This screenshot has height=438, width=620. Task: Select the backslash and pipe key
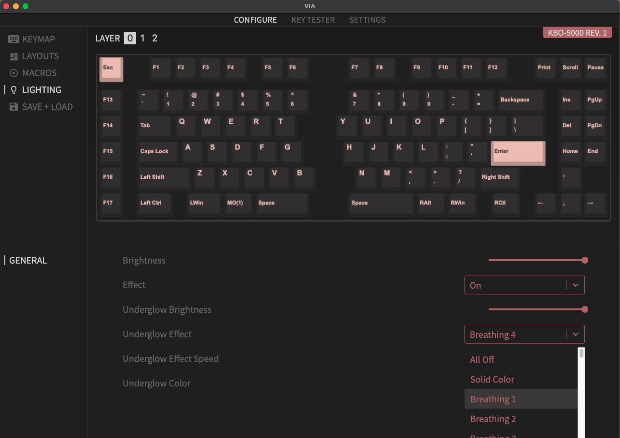528,126
